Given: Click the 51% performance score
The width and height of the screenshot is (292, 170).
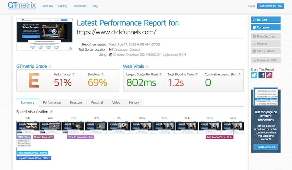Looking at the screenshot, I should [x=63, y=82].
